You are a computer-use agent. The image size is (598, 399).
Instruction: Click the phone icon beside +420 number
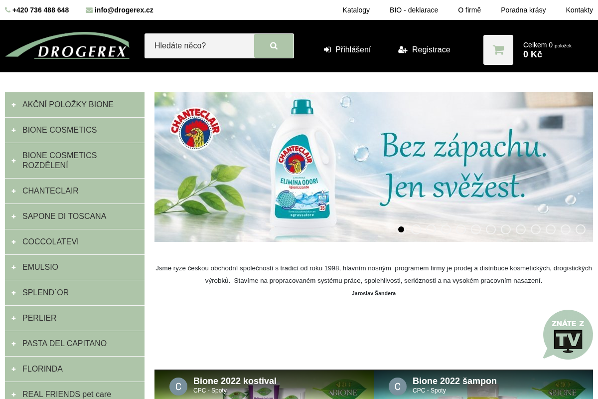[7, 10]
